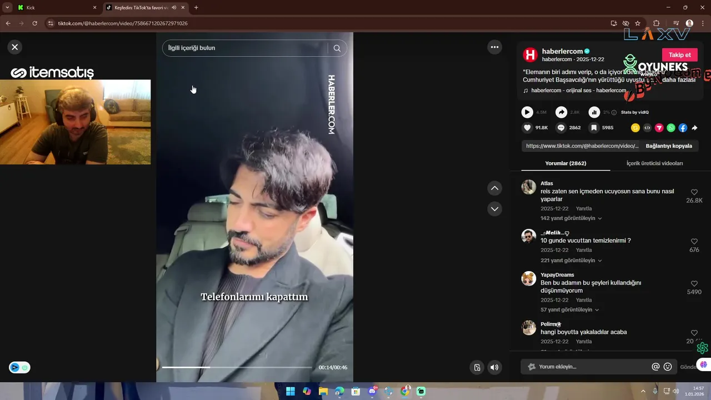Open comments via bubble icon (2862)

tap(561, 128)
